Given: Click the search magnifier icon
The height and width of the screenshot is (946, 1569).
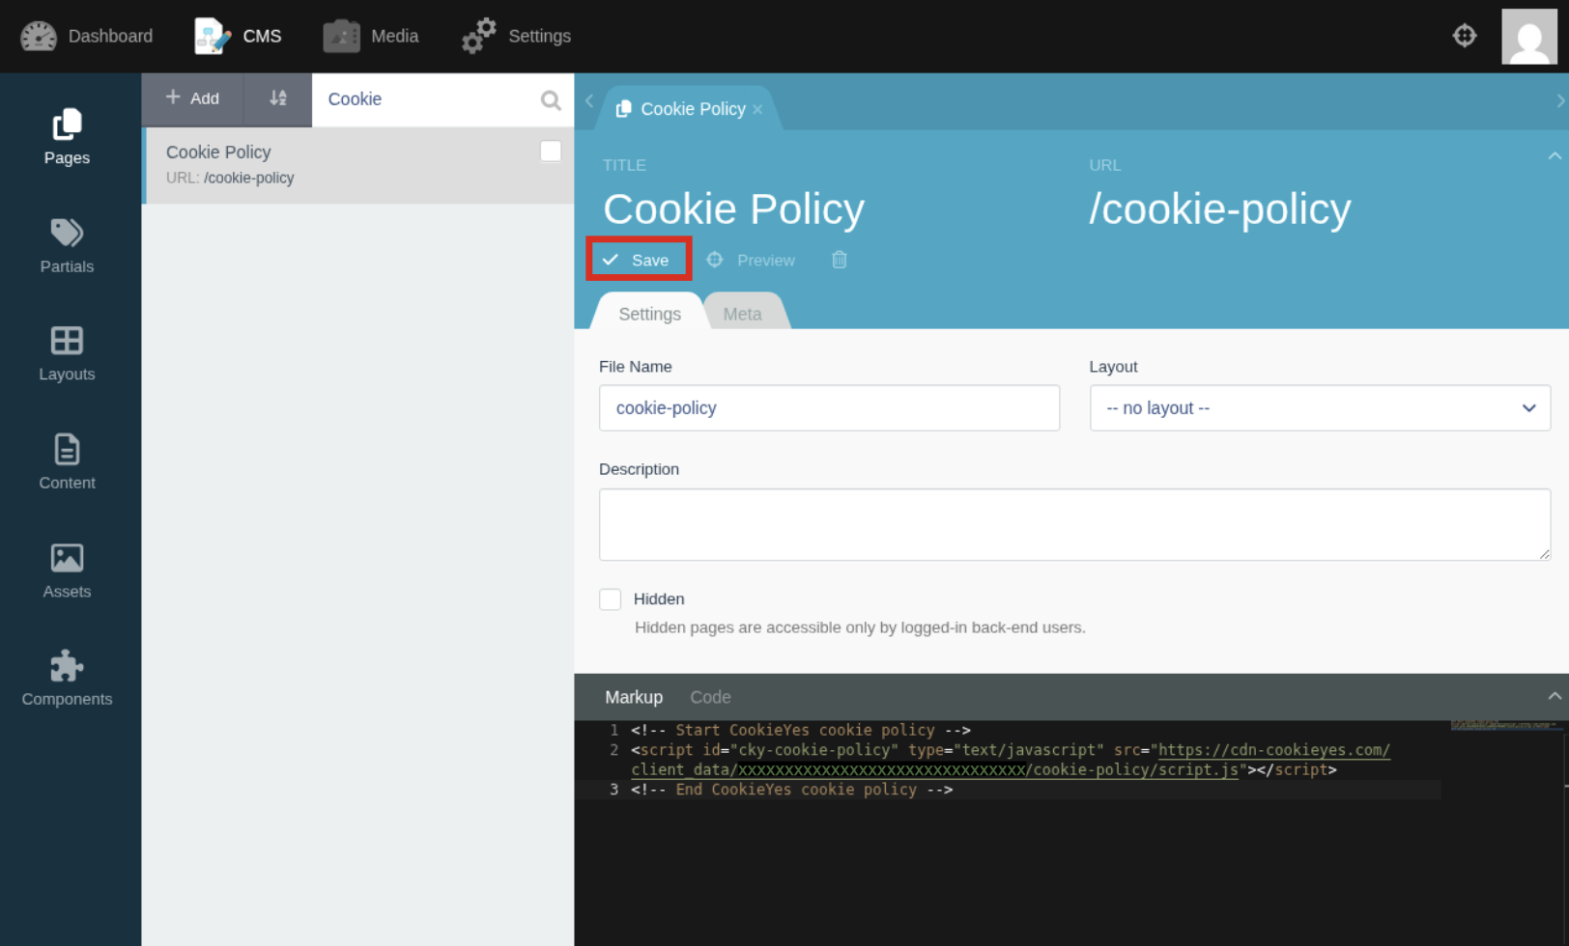Looking at the screenshot, I should [x=551, y=100].
